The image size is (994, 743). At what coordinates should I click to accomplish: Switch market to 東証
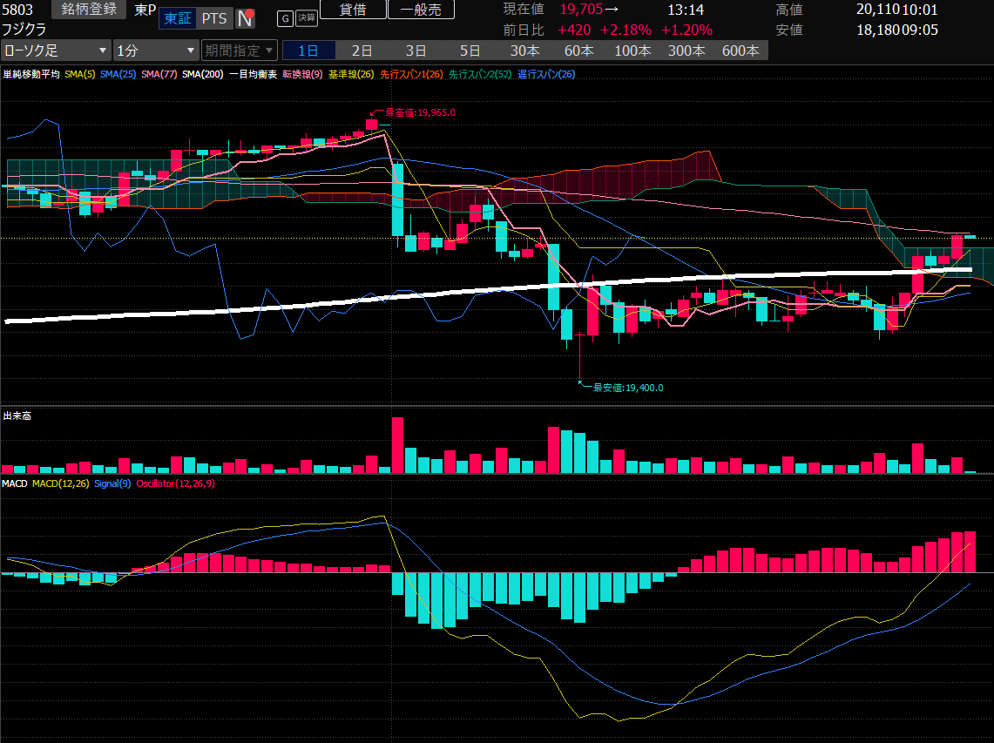pyautogui.click(x=178, y=18)
